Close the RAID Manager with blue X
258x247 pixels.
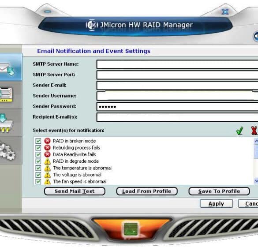click(225, 11)
